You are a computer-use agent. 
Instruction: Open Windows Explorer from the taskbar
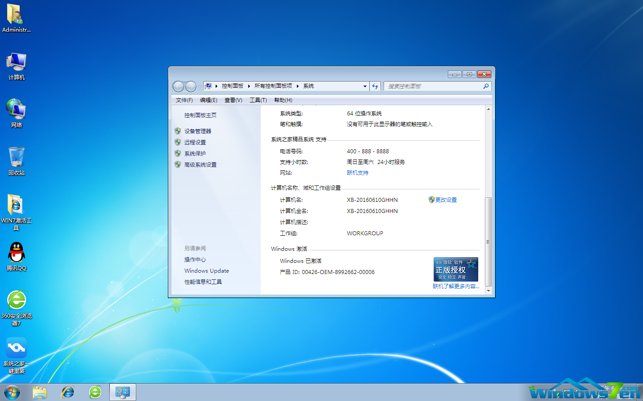click(40, 392)
